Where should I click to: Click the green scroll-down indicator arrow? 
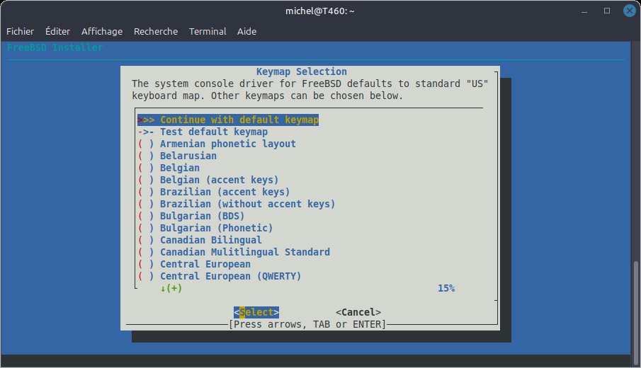pyautogui.click(x=163, y=288)
